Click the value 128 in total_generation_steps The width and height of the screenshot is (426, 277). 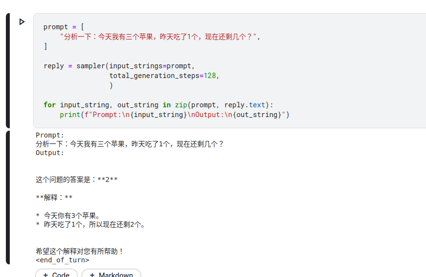point(210,76)
